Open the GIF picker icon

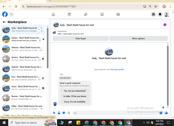coord(69,113)
